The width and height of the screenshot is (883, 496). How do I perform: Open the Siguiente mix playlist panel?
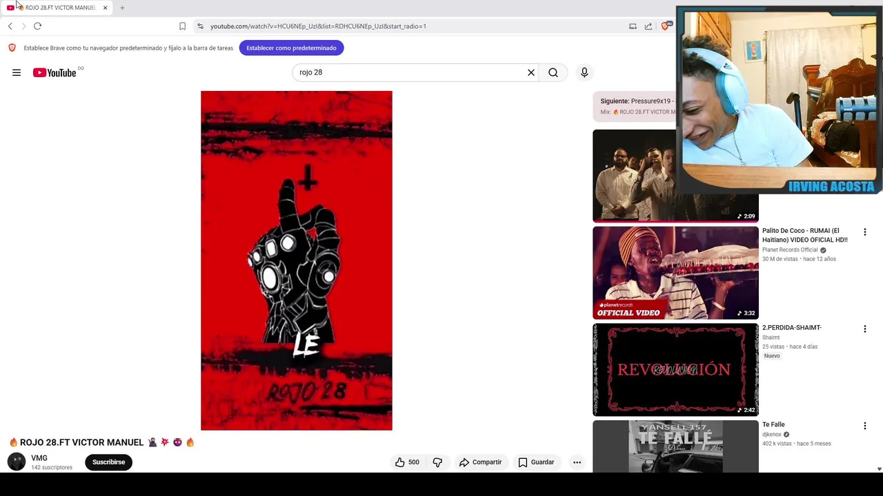[635, 106]
